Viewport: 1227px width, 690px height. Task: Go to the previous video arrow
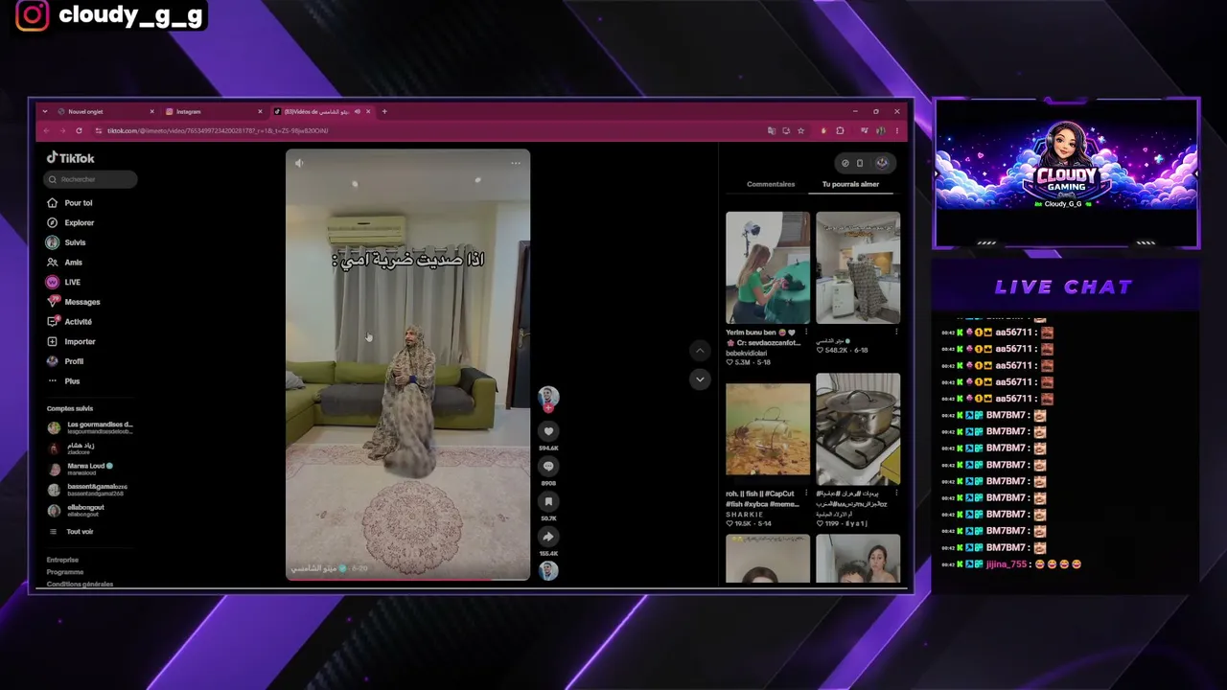700,351
